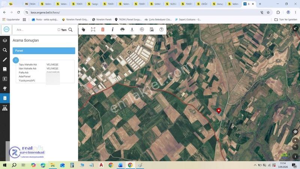Select the street view pin tool
The height and width of the screenshot is (169, 300).
point(132,29)
